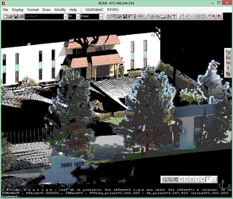This screenshot has height=199, width=233.
Task: Click the E-point toolbar icon
Action: click(x=136, y=16)
